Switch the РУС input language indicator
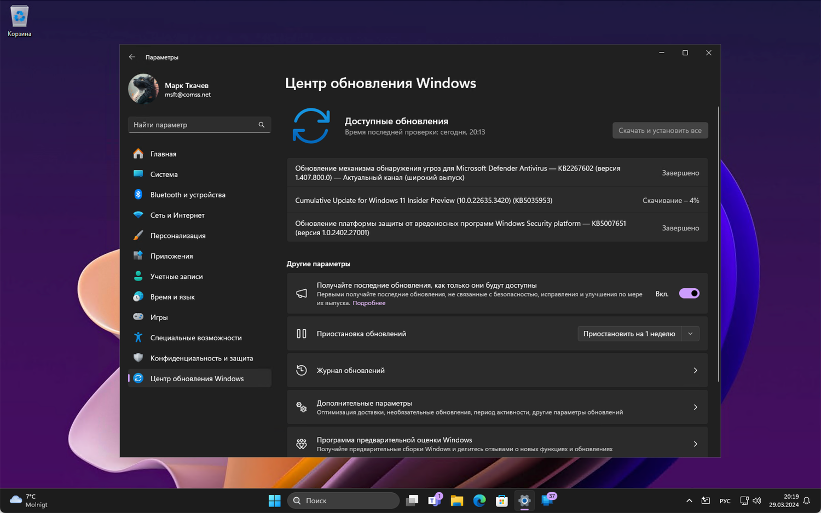 tap(725, 500)
